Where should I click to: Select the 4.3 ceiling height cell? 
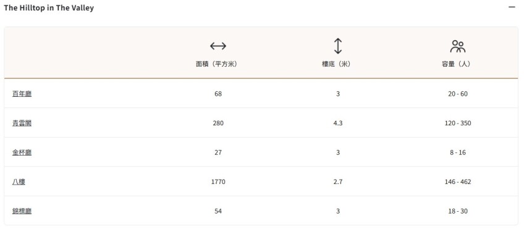(338, 123)
